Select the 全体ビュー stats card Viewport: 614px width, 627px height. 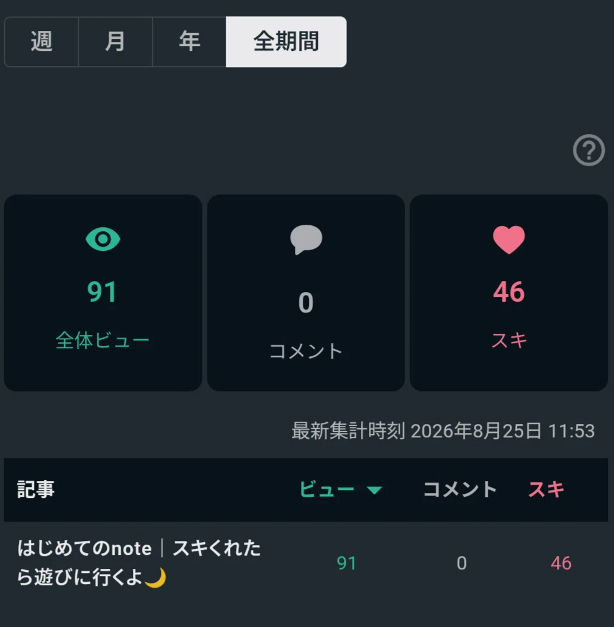pyautogui.click(x=103, y=293)
